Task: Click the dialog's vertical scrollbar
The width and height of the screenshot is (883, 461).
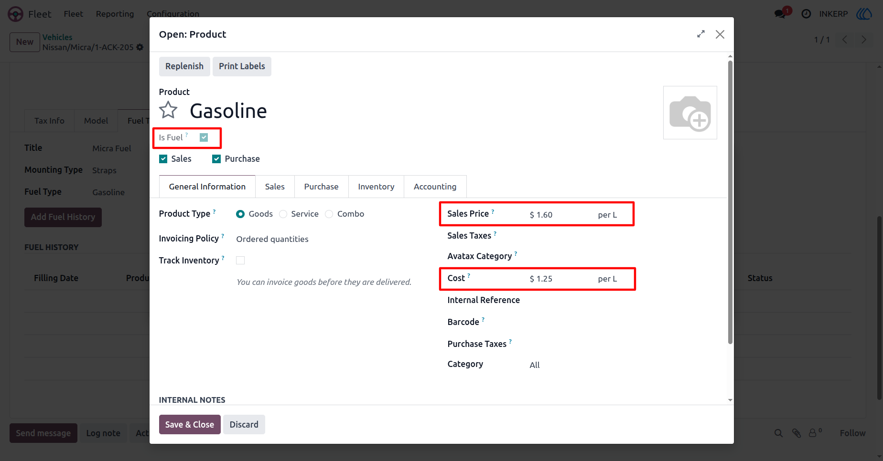Action: point(730,200)
